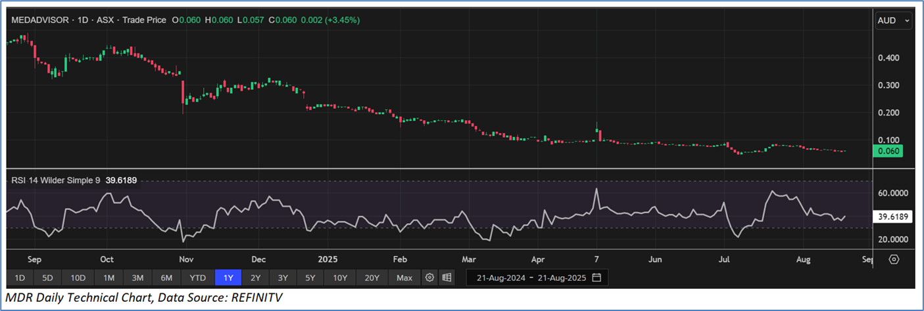Select the 2Y time range
The height and width of the screenshot is (311, 924).
pos(255,278)
